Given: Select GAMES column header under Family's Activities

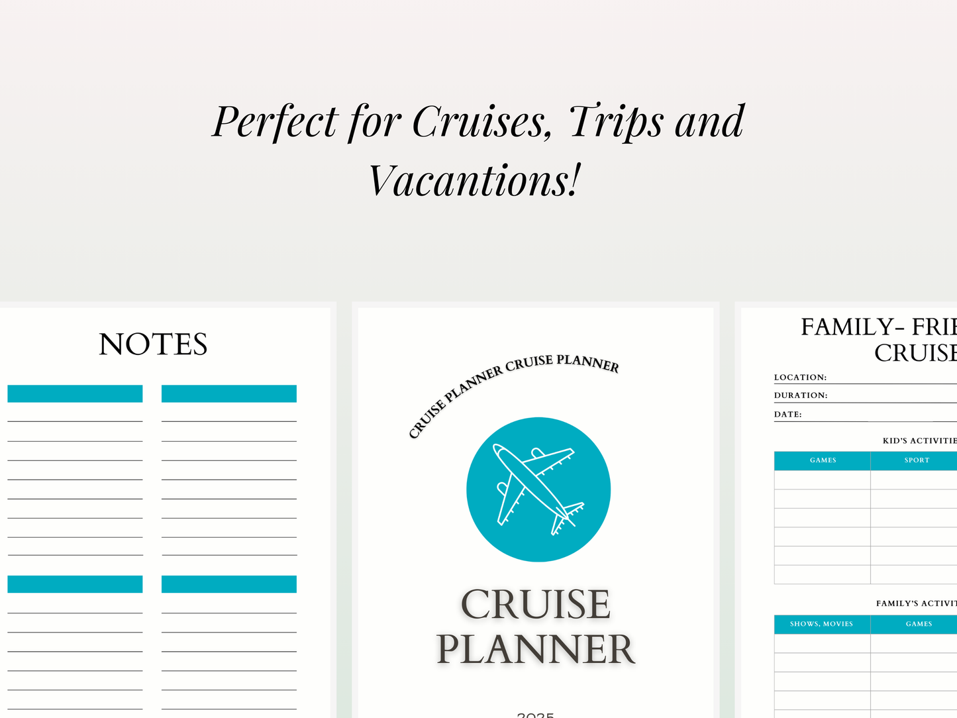Looking at the screenshot, I should click(x=919, y=624).
